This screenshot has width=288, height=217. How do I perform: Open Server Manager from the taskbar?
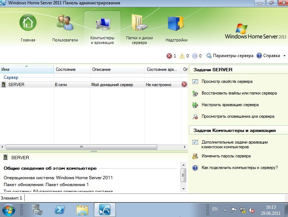click(38, 210)
